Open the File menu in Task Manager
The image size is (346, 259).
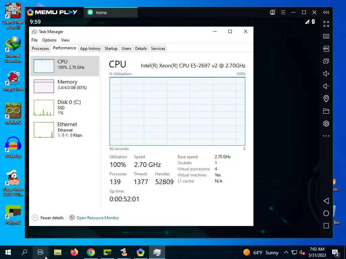coord(34,40)
